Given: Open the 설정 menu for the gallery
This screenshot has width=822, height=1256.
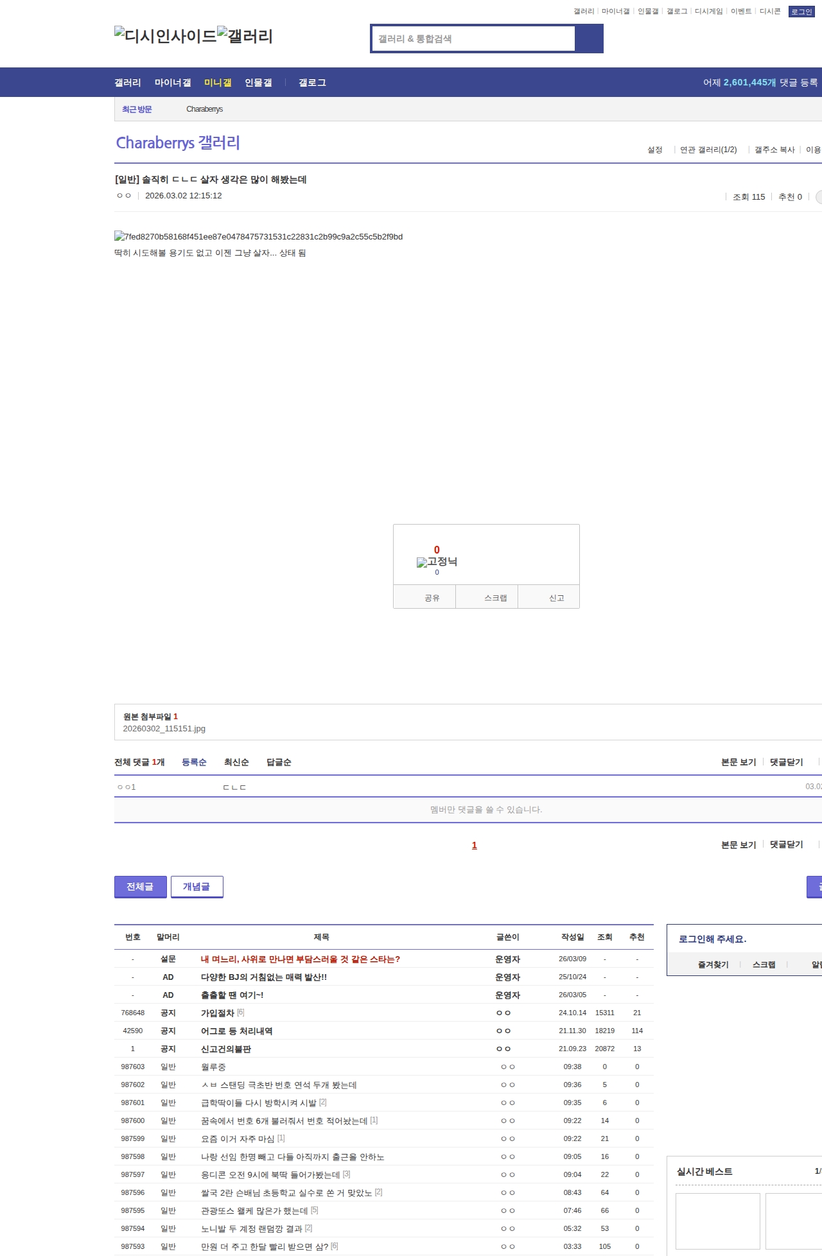Looking at the screenshot, I should pos(654,150).
